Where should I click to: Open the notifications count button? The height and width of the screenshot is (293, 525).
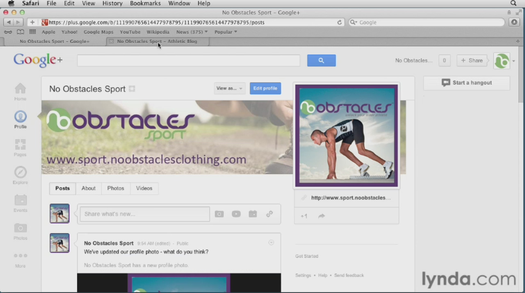444,60
